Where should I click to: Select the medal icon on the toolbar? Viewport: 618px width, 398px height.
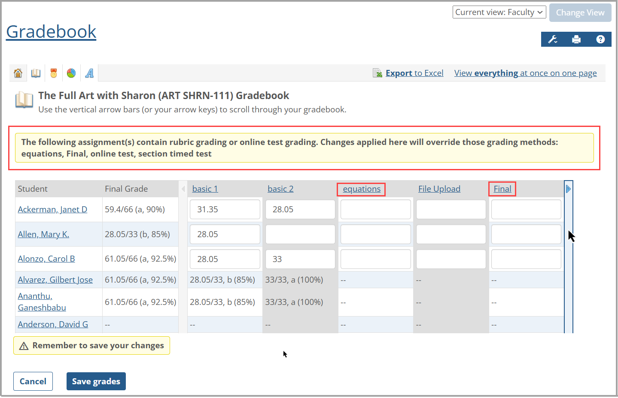[53, 72]
